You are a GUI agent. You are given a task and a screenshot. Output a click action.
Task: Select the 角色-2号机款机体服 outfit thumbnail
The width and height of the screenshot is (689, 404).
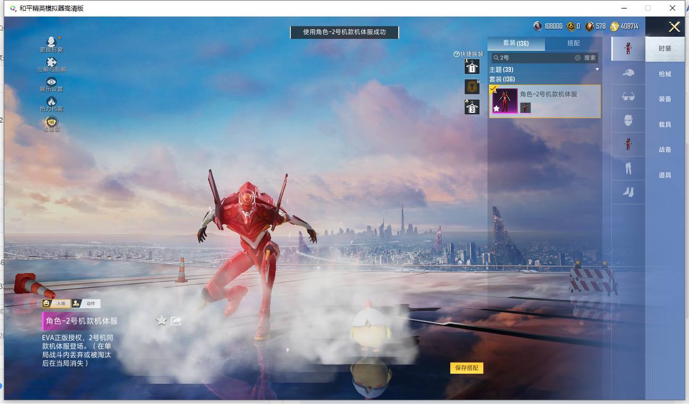[x=505, y=101]
